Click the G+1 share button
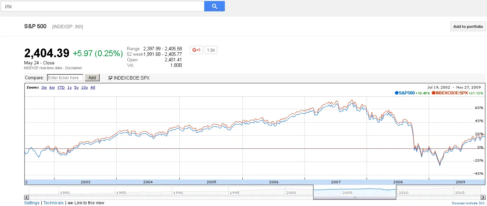The height and width of the screenshot is (206, 487). coord(196,50)
